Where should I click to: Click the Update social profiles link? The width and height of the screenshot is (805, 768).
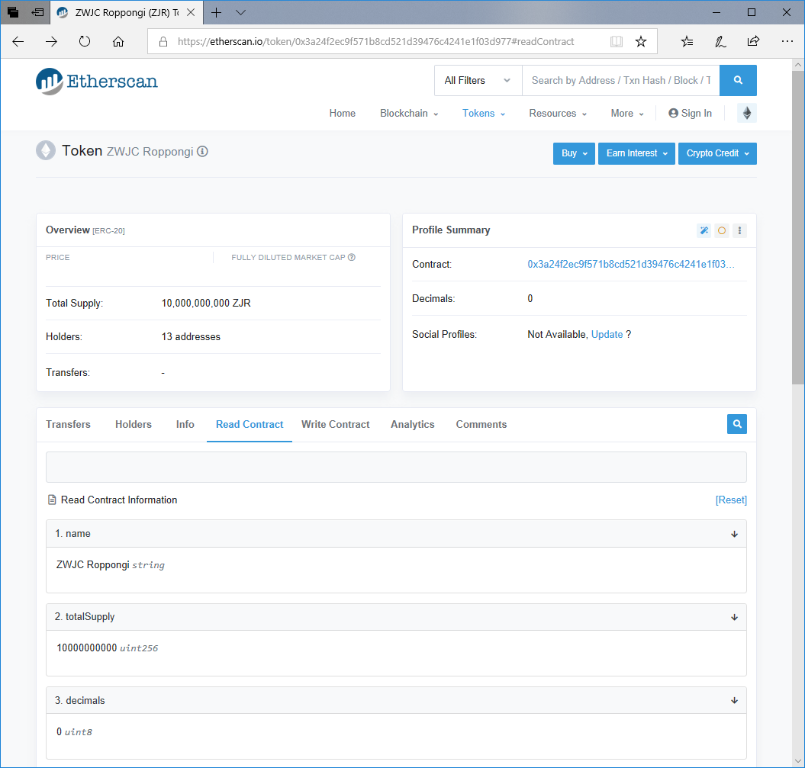[607, 335]
